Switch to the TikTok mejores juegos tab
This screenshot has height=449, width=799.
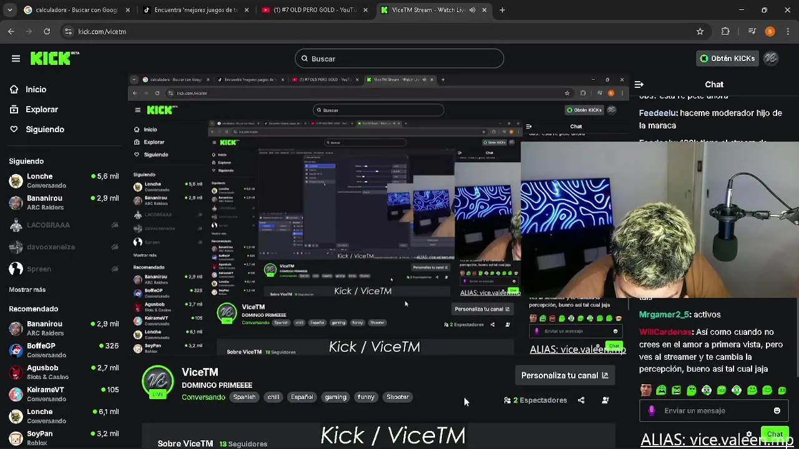pos(196,10)
